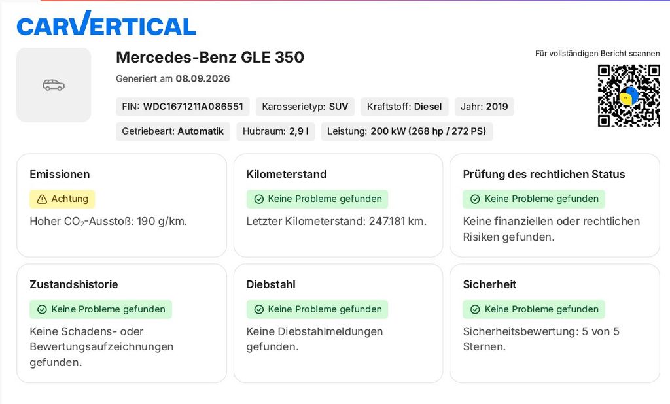The width and height of the screenshot is (670, 404).
Task: Click the checkmark icon under Sicherheit
Action: pyautogui.click(x=475, y=309)
